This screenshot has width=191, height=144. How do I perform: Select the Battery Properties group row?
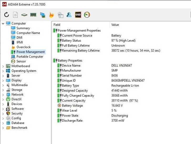[x=68, y=61]
